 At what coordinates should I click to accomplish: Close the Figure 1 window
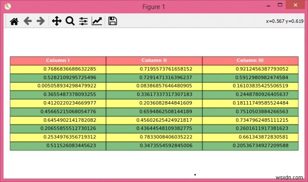pyautogui.click(x=295, y=5)
